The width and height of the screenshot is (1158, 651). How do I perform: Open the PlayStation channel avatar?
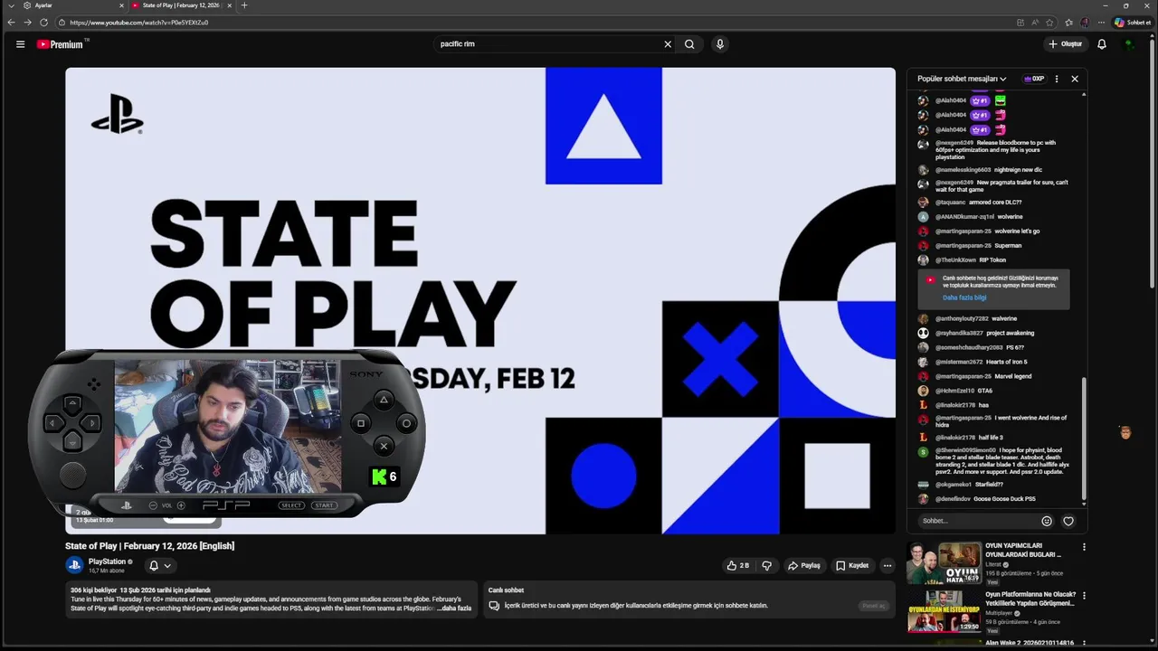[x=74, y=565]
